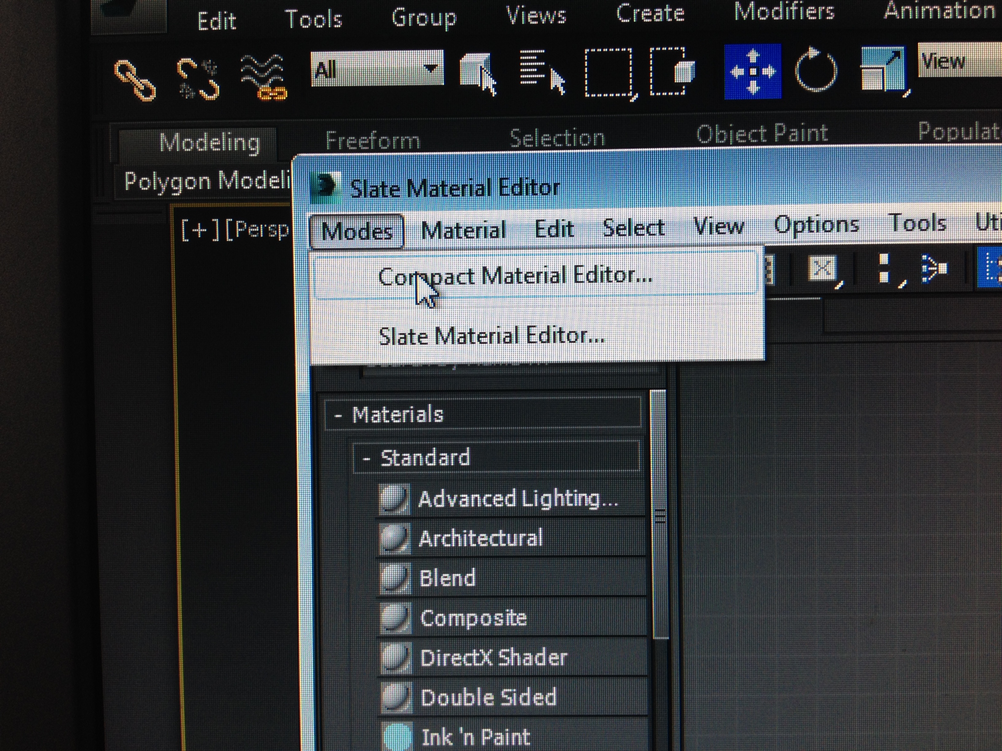Image resolution: width=1002 pixels, height=751 pixels.
Task: Click the viewport [+] label menu
Action: point(200,230)
